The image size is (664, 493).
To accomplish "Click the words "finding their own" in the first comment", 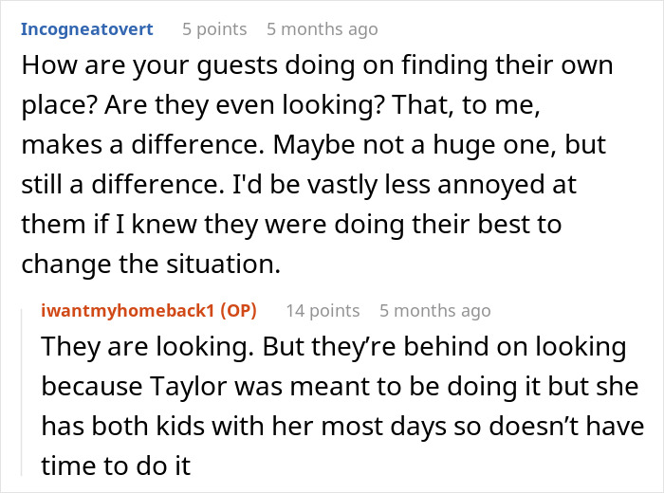I will point(507,66).
